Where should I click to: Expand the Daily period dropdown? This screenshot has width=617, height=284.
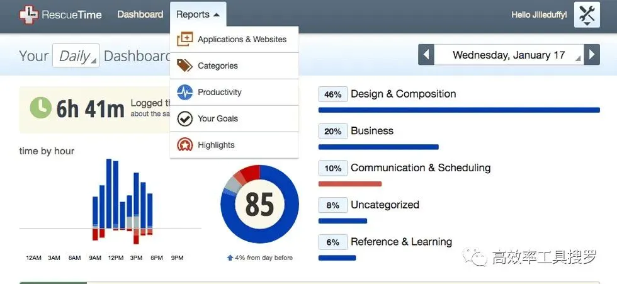point(76,55)
